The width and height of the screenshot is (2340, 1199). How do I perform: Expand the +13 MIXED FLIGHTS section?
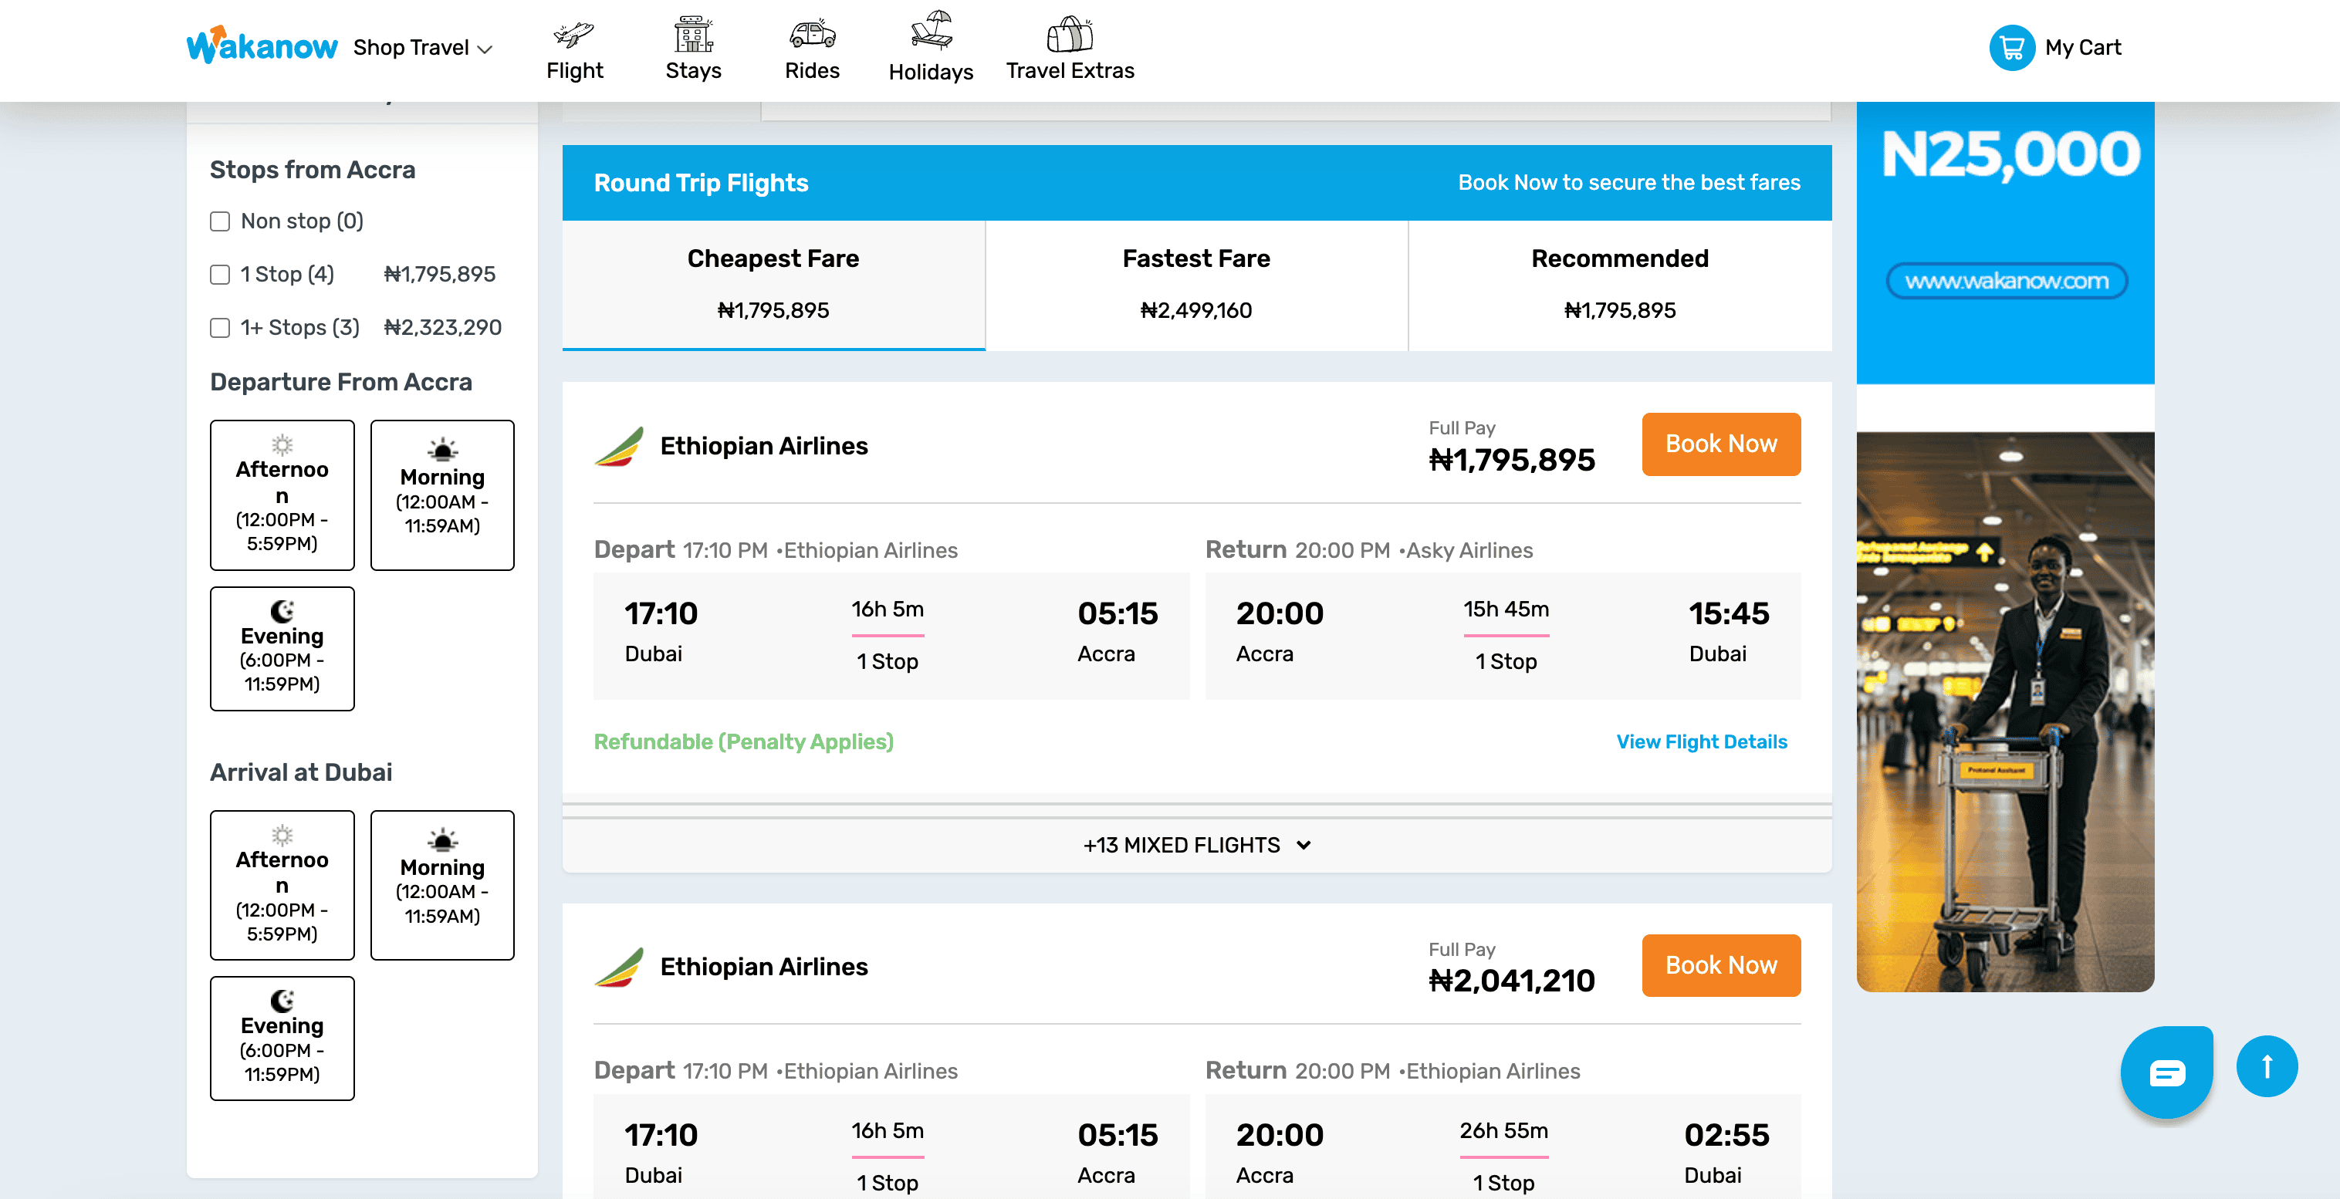[1196, 845]
